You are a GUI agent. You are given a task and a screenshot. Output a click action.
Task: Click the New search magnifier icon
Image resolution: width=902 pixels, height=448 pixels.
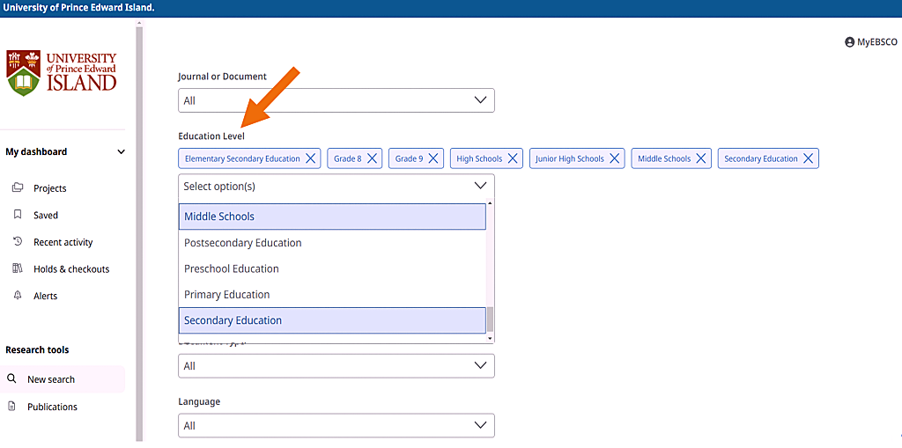point(12,379)
